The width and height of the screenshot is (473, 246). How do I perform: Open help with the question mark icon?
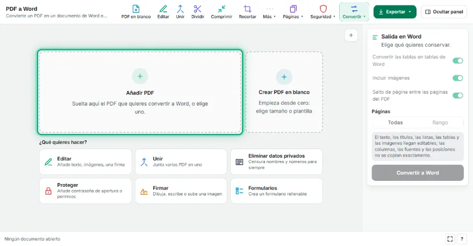(x=462, y=239)
